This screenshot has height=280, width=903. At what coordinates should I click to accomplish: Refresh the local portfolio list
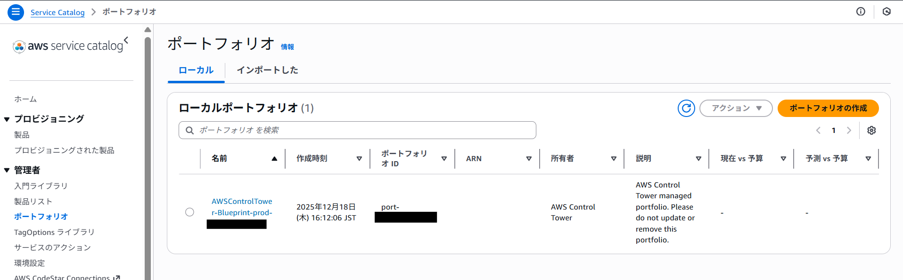click(686, 108)
